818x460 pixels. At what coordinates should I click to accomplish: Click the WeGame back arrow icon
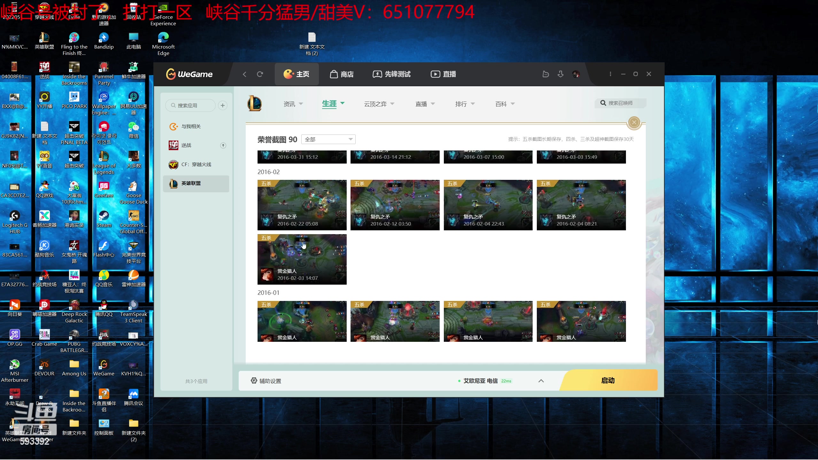pos(244,74)
